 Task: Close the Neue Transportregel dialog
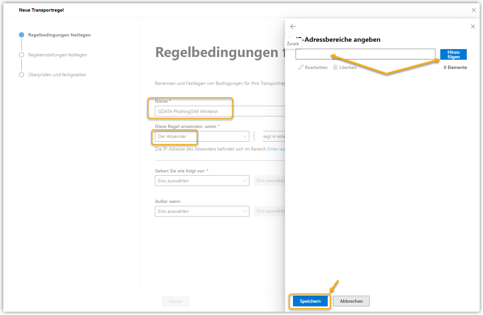pos(474,10)
